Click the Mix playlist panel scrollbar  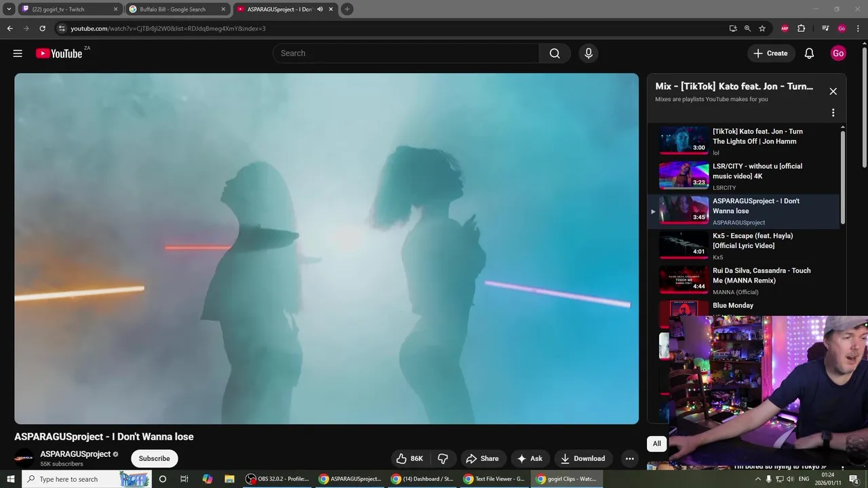(843, 178)
